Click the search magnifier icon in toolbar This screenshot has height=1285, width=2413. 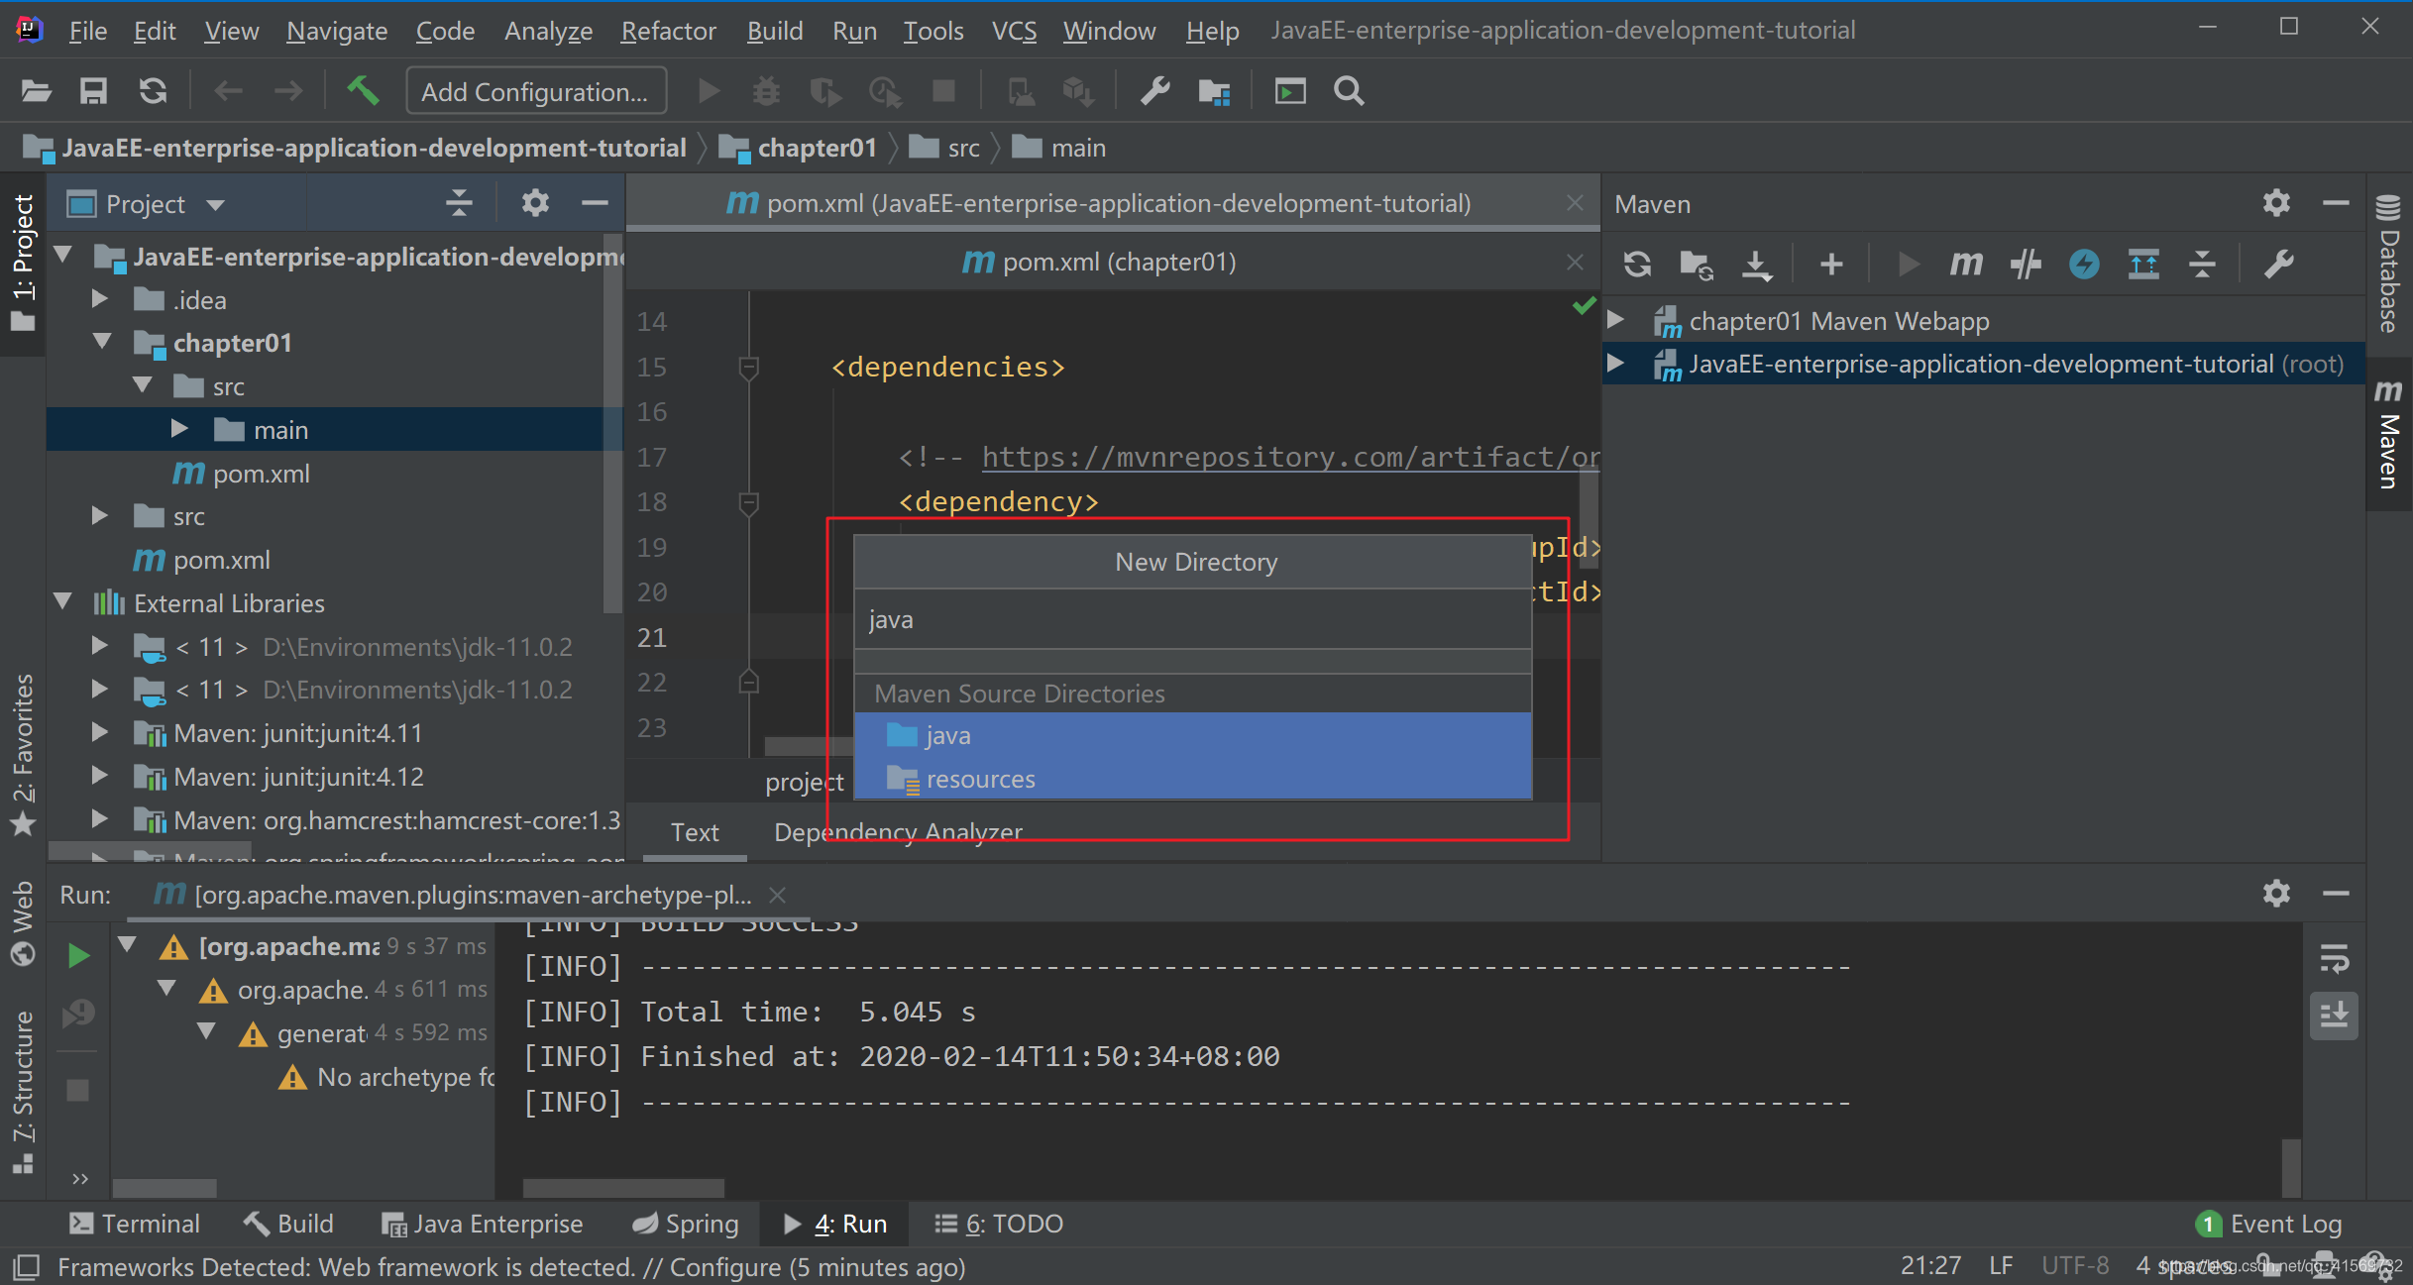coord(1349,91)
